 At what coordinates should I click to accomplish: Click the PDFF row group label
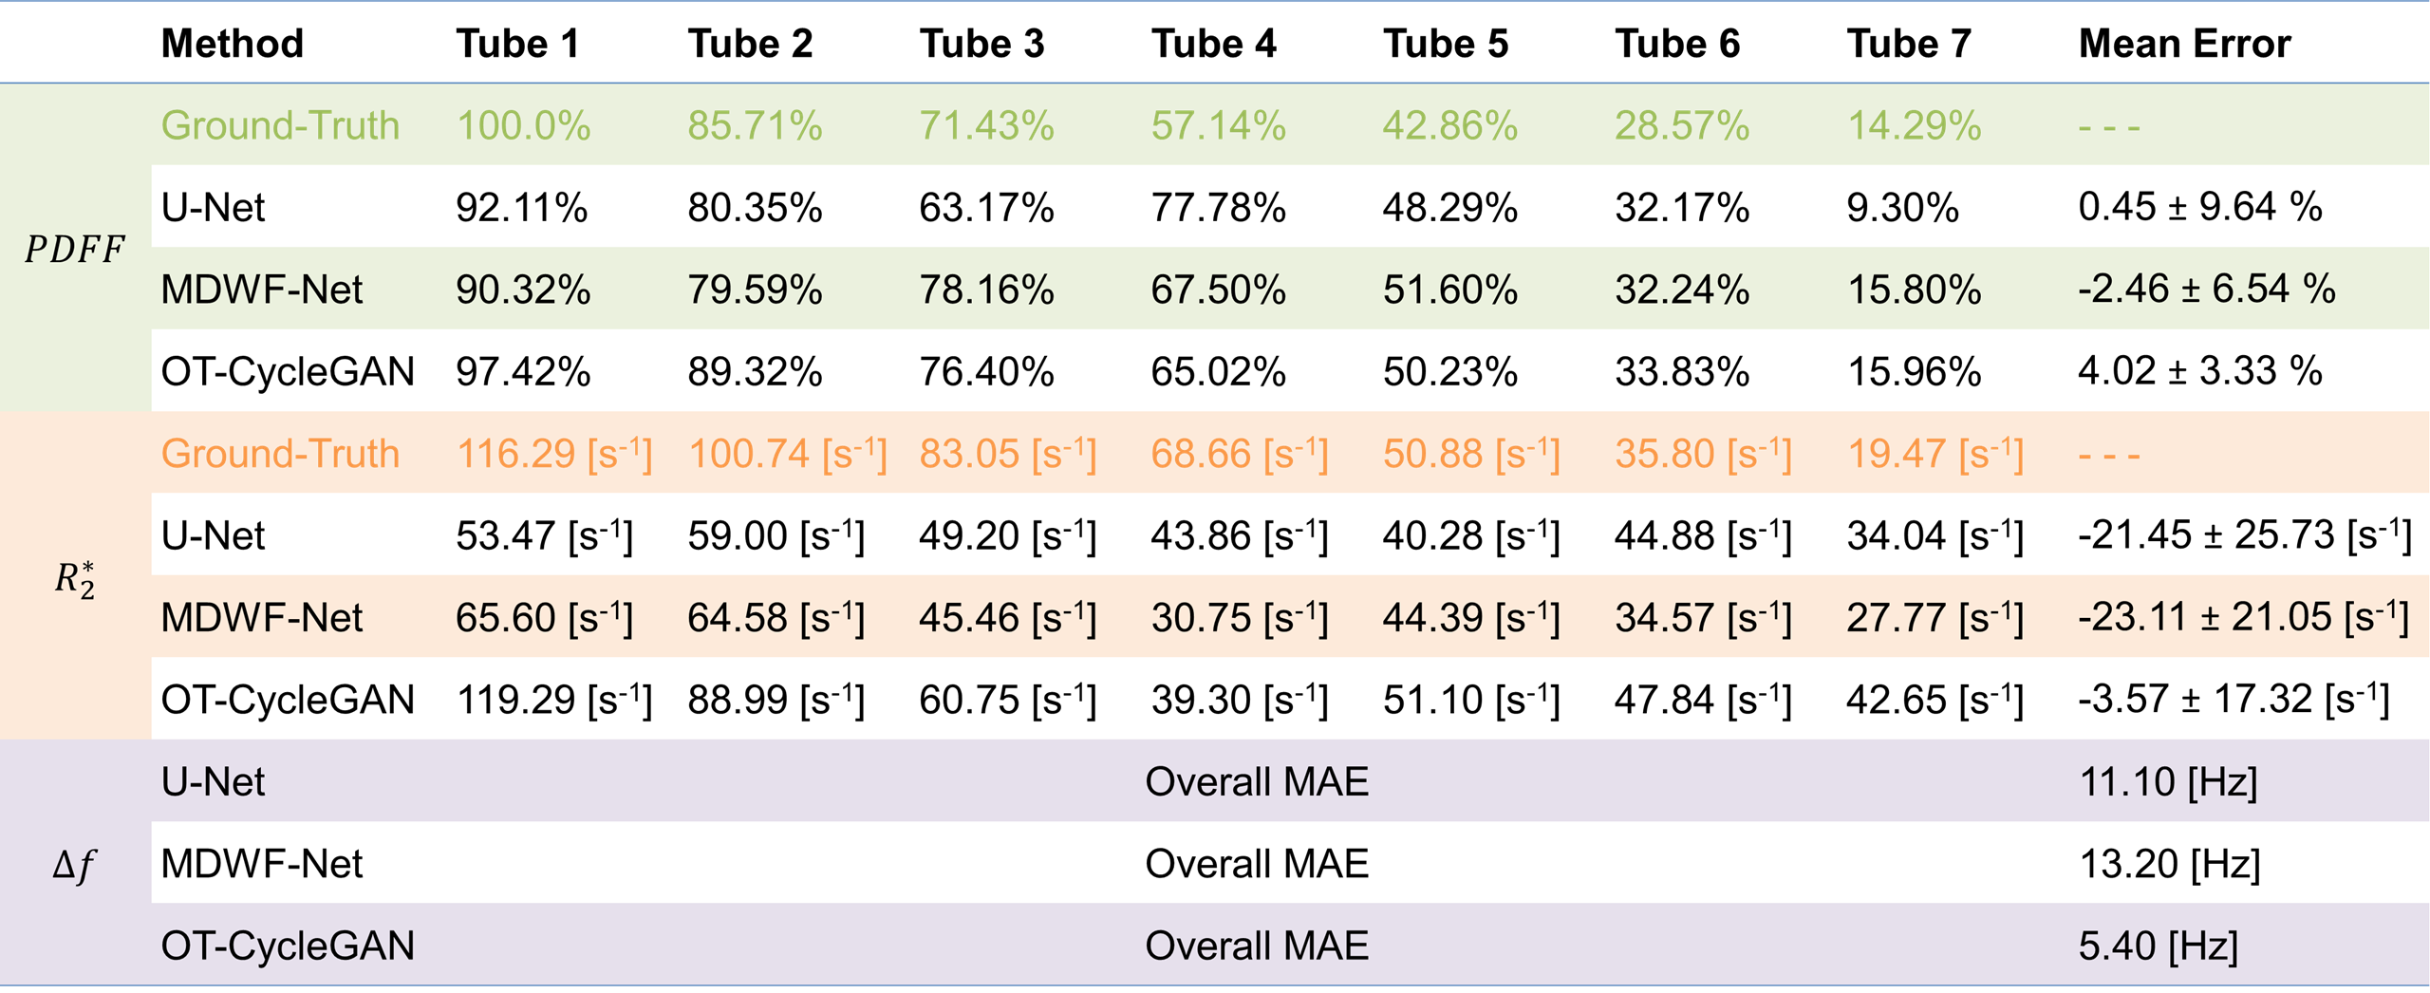pyautogui.click(x=74, y=250)
